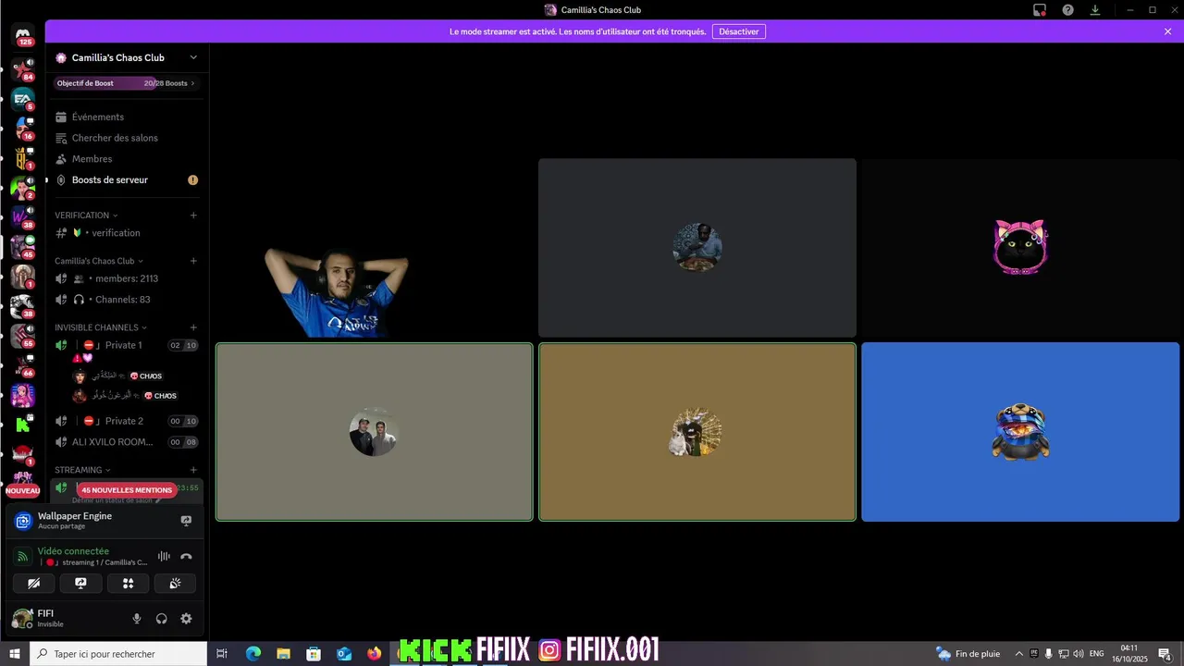Deafen with the headphones icon
This screenshot has width=1184, height=666.
161,619
